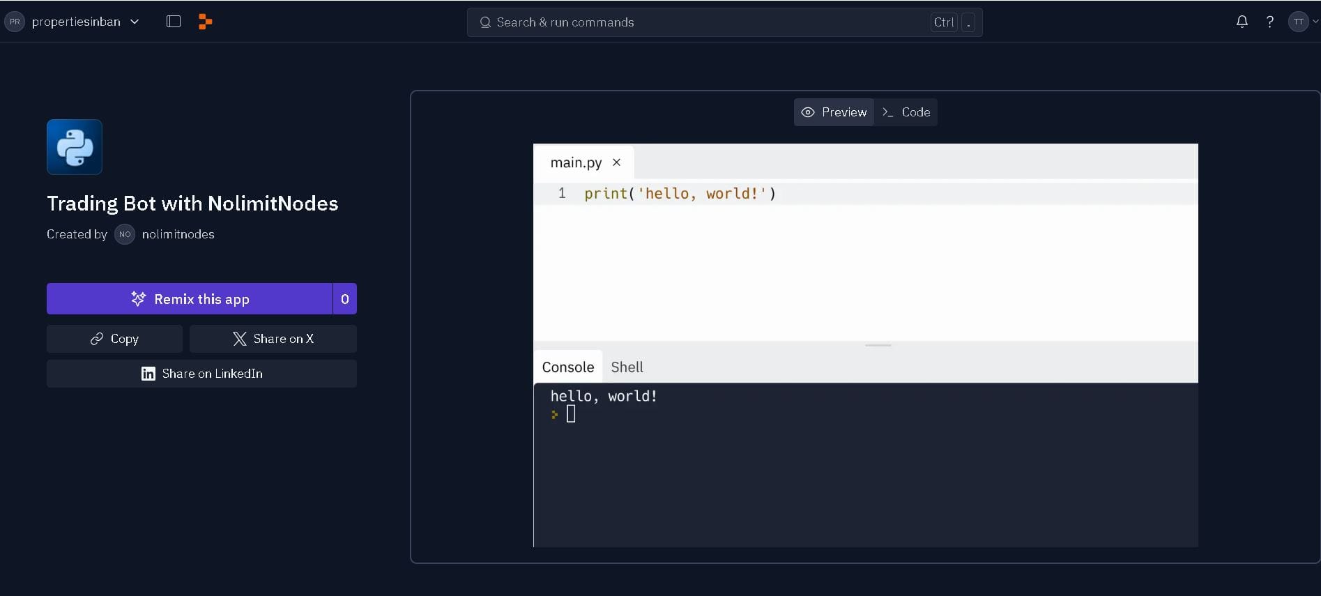Copy the app link
The height and width of the screenshot is (596, 1321).
coord(114,339)
